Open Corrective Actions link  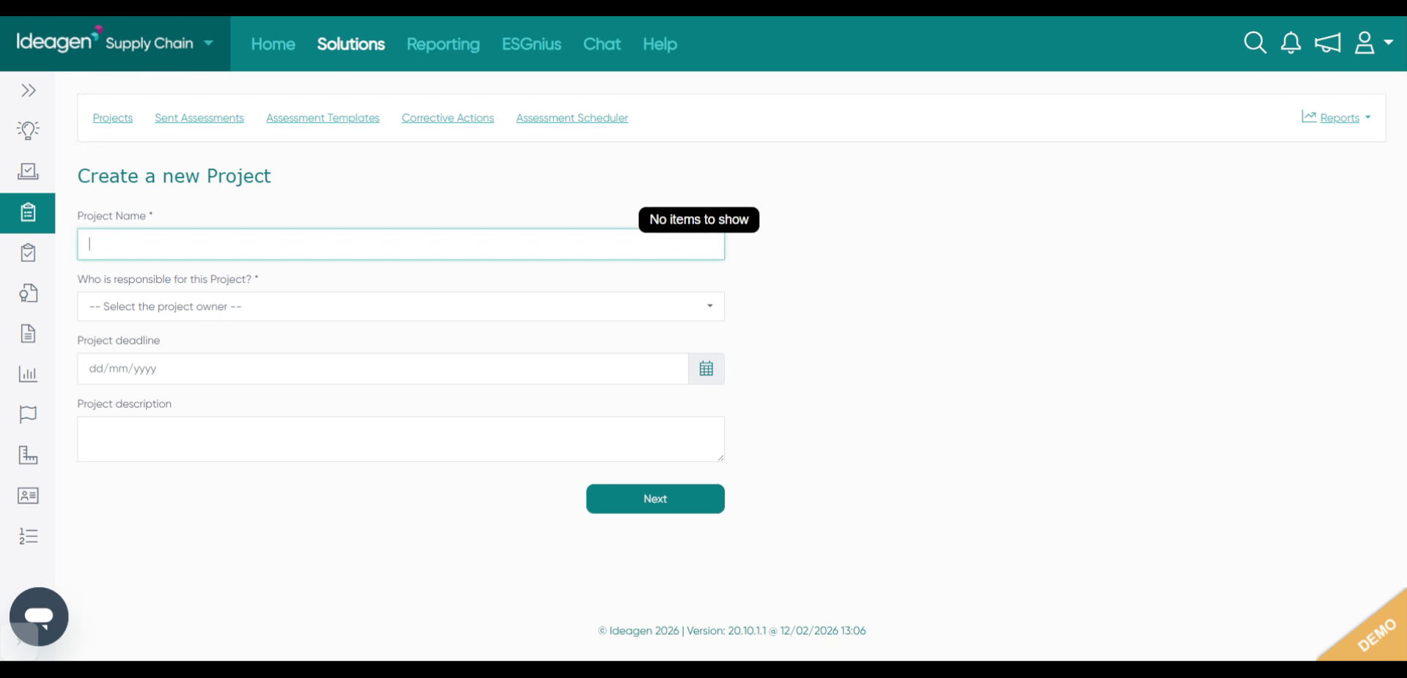[x=448, y=118]
